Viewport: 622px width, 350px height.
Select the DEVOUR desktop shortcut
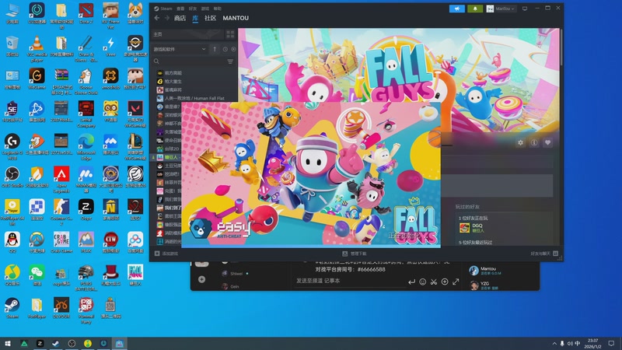coord(61,308)
